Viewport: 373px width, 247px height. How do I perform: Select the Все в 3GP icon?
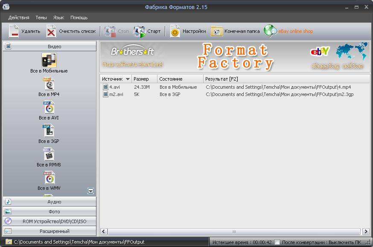click(x=49, y=131)
